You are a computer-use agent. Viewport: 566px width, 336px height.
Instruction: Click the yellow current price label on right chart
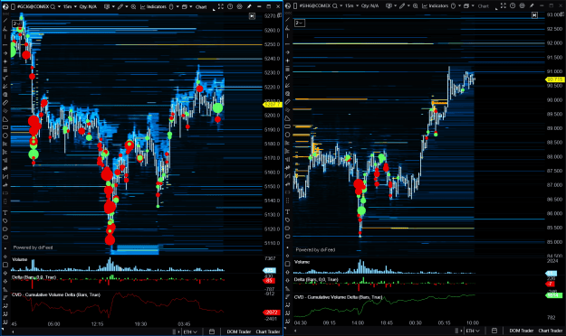tap(555, 79)
